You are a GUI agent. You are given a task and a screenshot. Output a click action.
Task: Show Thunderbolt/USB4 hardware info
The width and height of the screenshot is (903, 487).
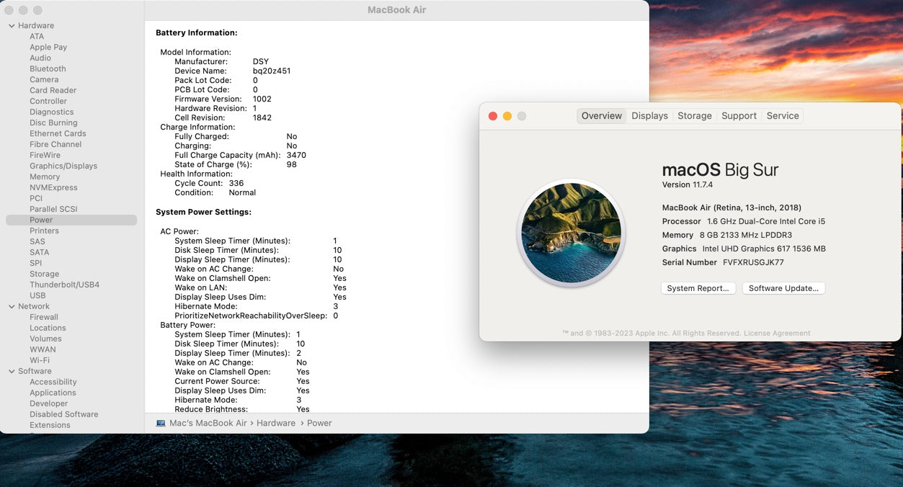click(64, 285)
